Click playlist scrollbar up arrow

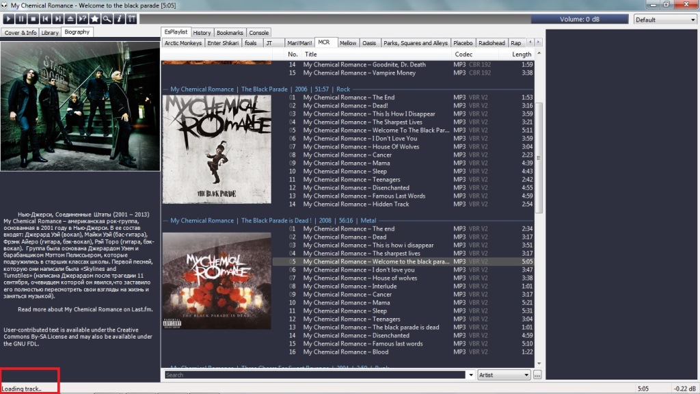(x=539, y=53)
